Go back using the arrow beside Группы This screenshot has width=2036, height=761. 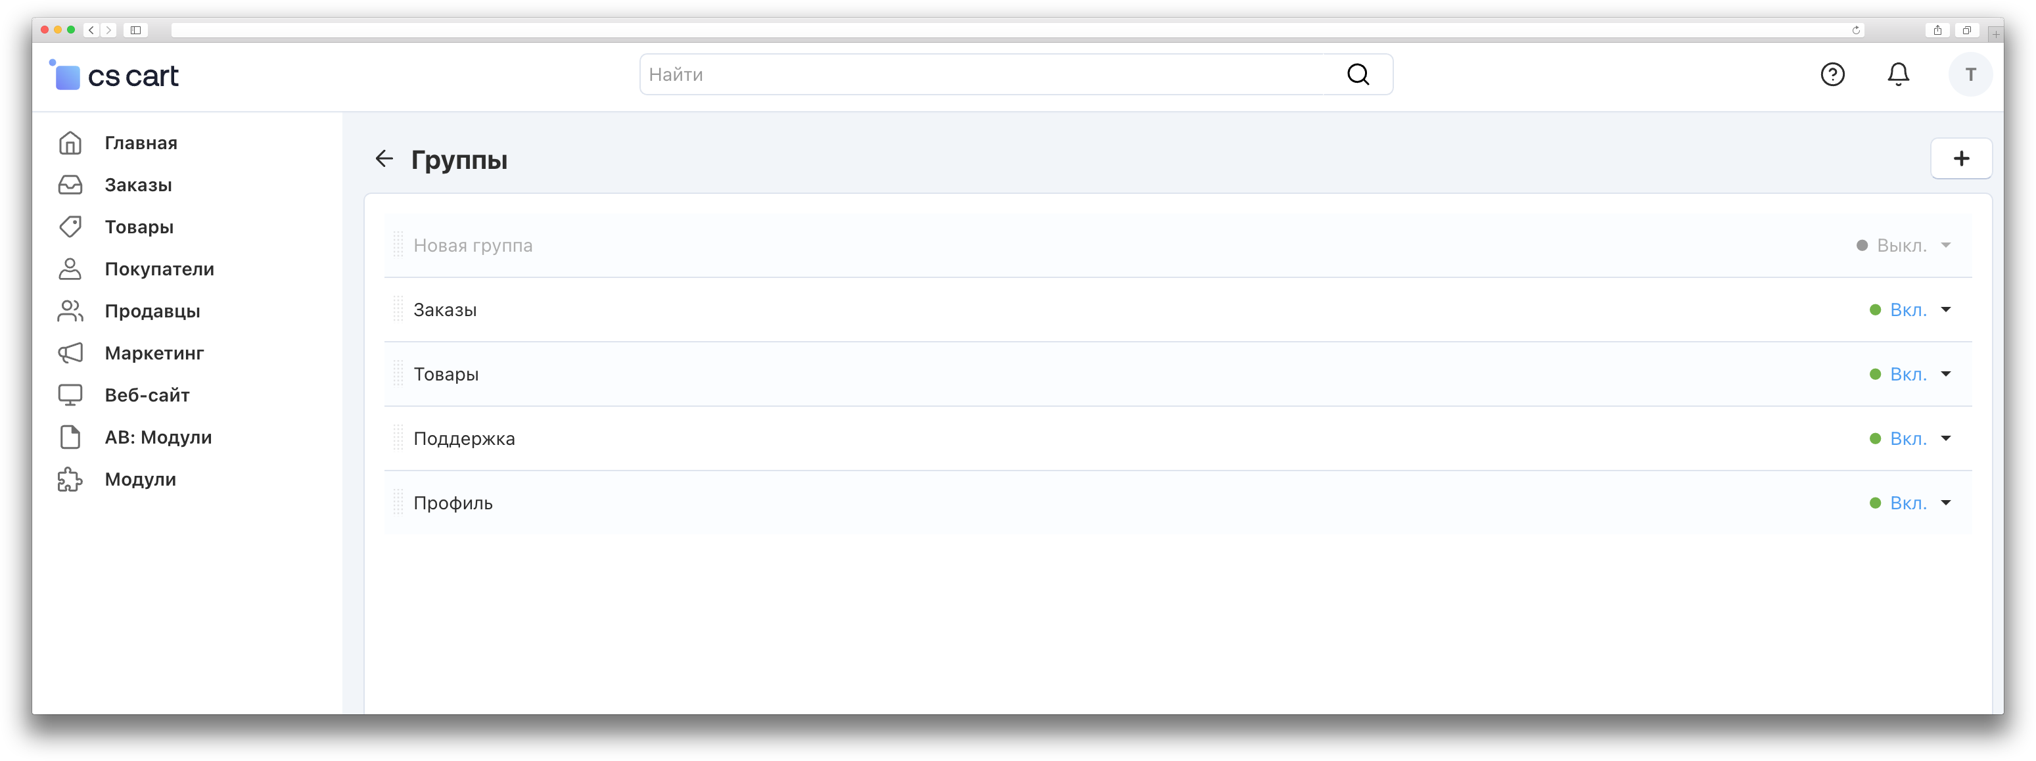(x=384, y=159)
